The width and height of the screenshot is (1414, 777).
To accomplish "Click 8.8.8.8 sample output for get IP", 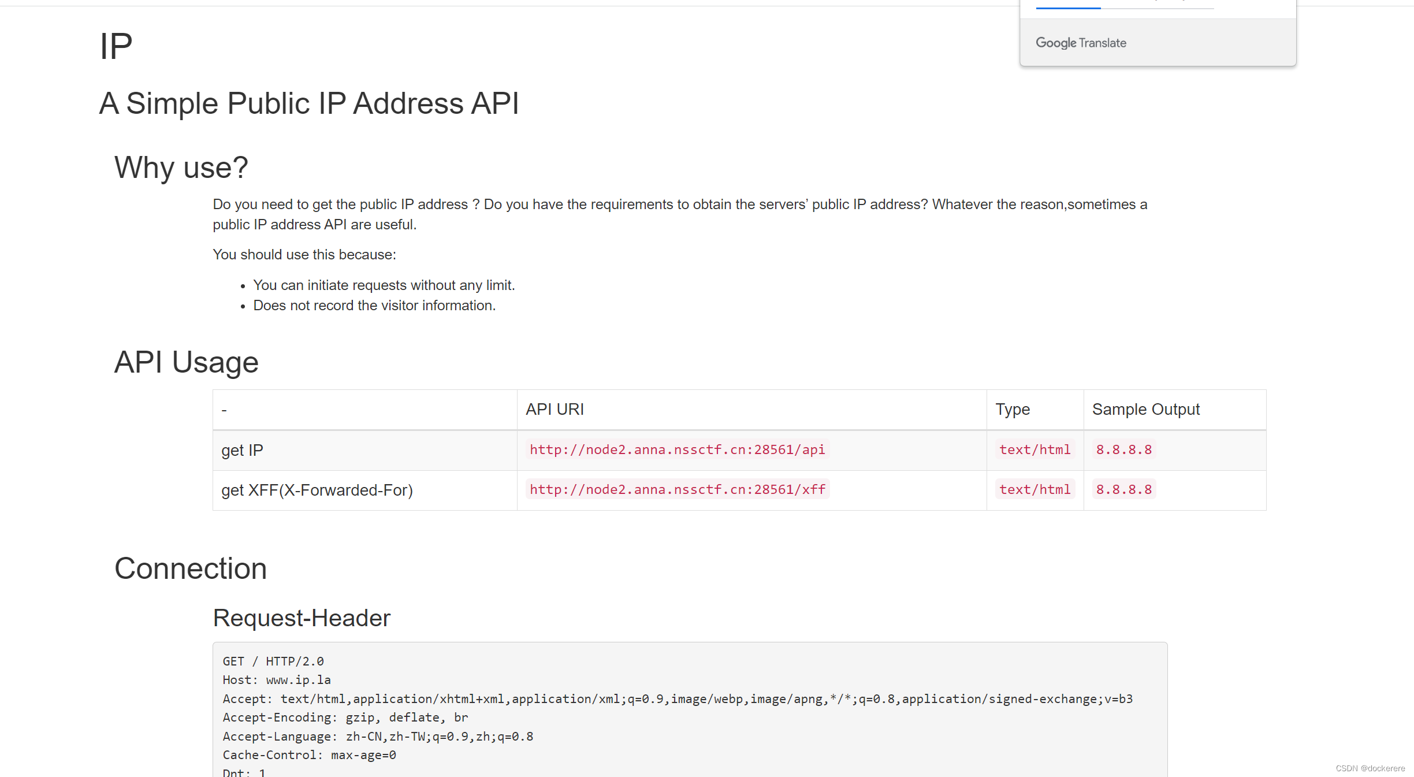I will coord(1123,449).
